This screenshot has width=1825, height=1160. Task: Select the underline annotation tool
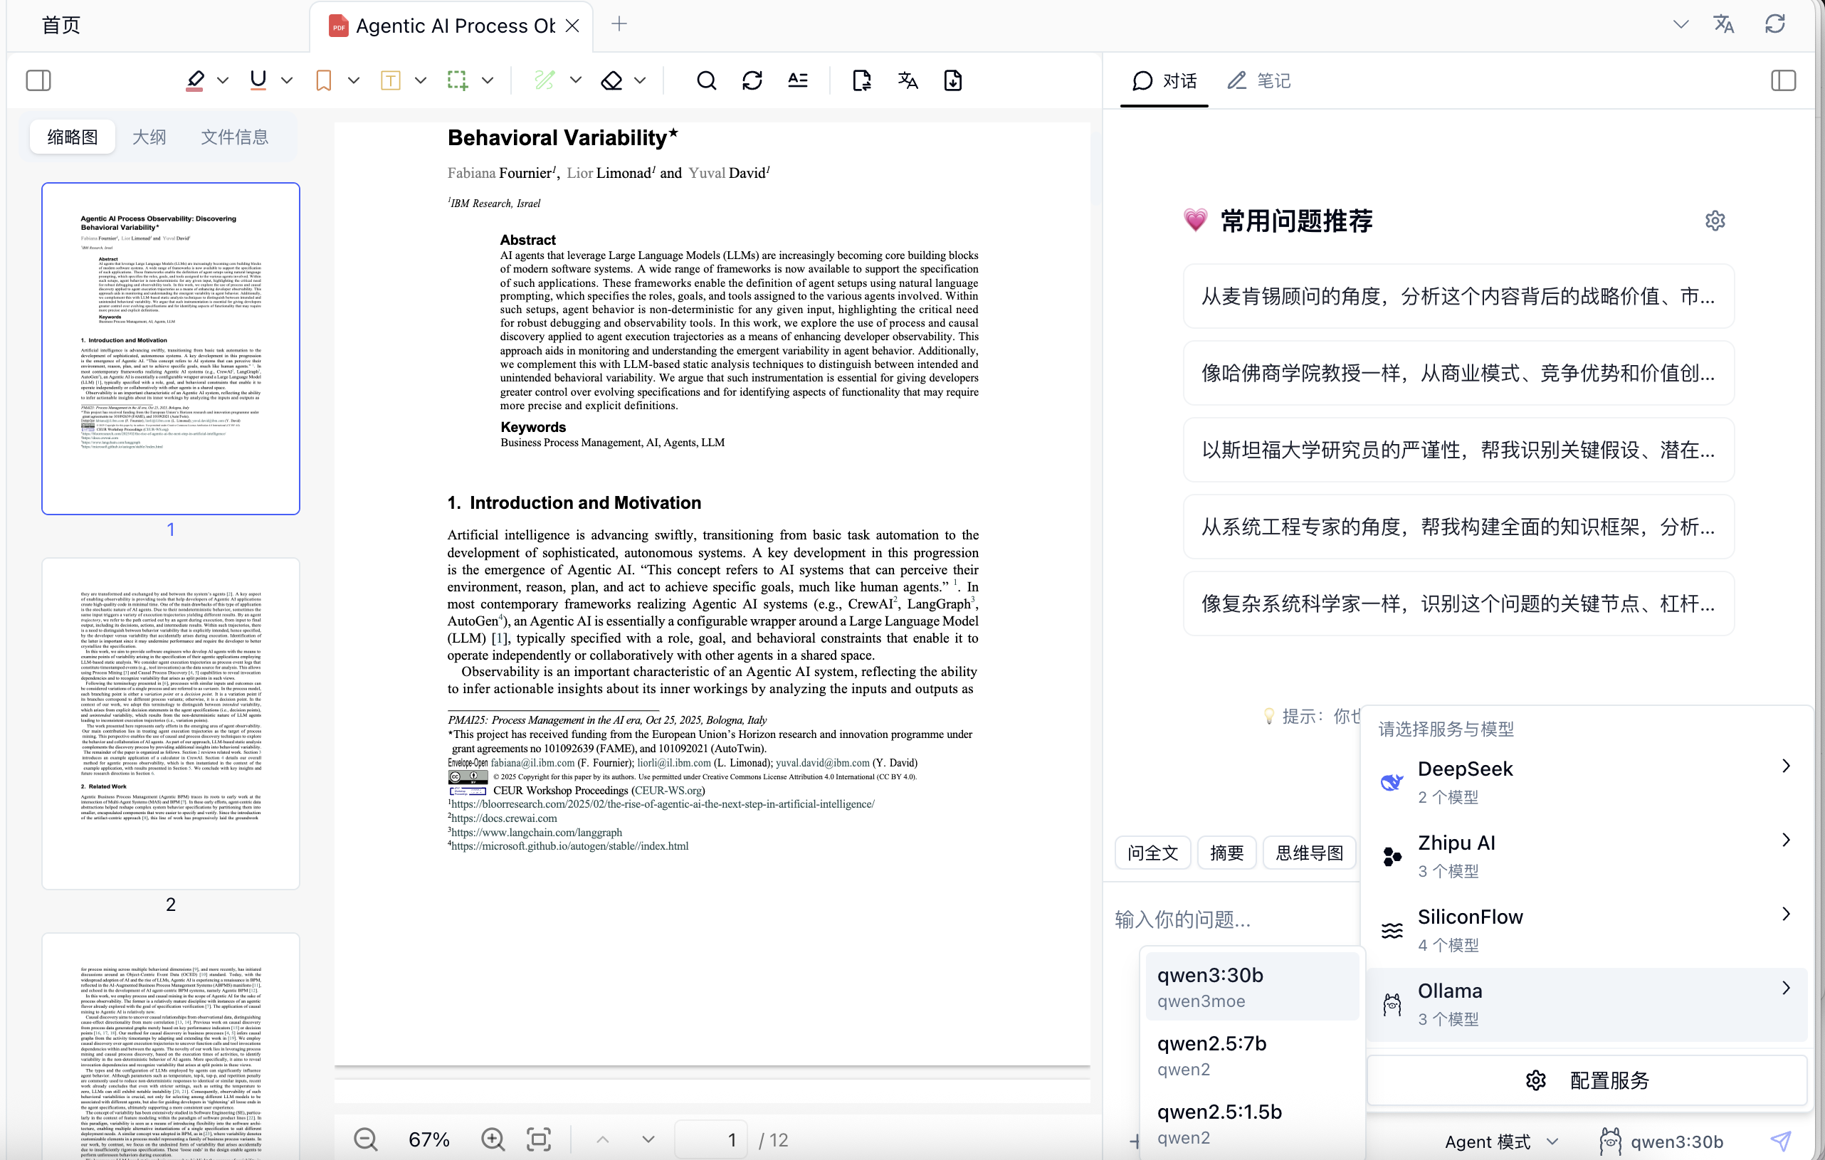pyautogui.click(x=258, y=80)
